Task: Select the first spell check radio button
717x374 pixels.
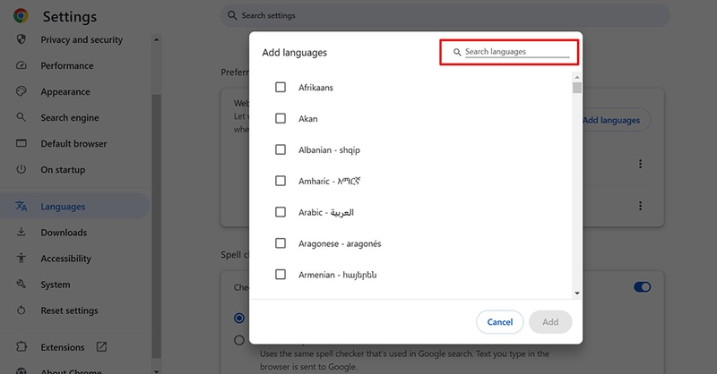Action: click(x=239, y=318)
